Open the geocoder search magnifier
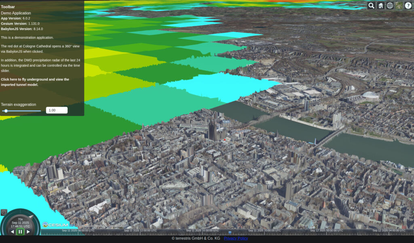 pos(371,5)
